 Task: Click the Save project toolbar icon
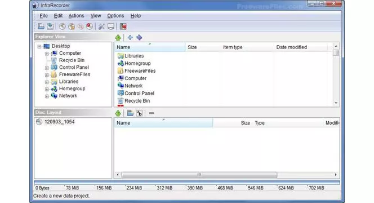point(50,27)
